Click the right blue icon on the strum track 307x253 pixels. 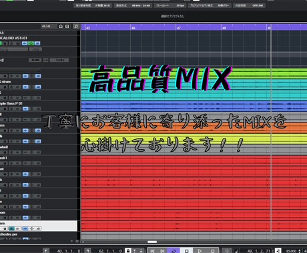tap(38, 87)
